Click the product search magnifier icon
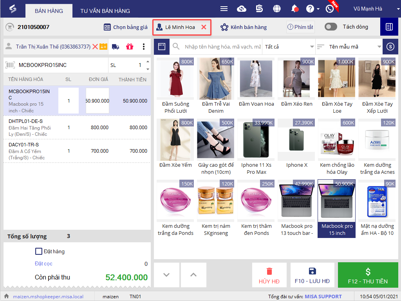 coord(176,47)
